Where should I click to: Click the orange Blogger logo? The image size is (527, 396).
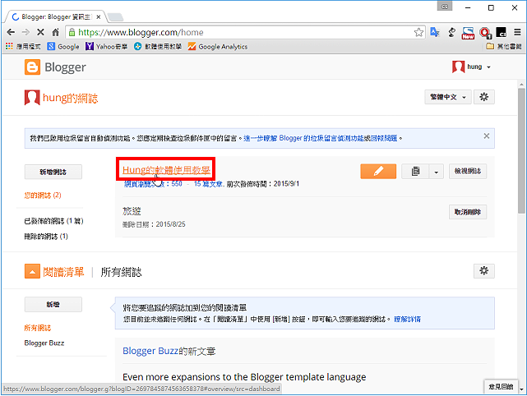pos(32,67)
